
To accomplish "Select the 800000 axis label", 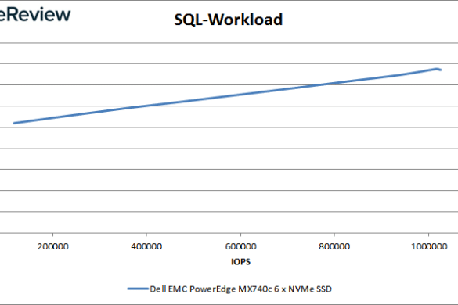I will 334,246.
